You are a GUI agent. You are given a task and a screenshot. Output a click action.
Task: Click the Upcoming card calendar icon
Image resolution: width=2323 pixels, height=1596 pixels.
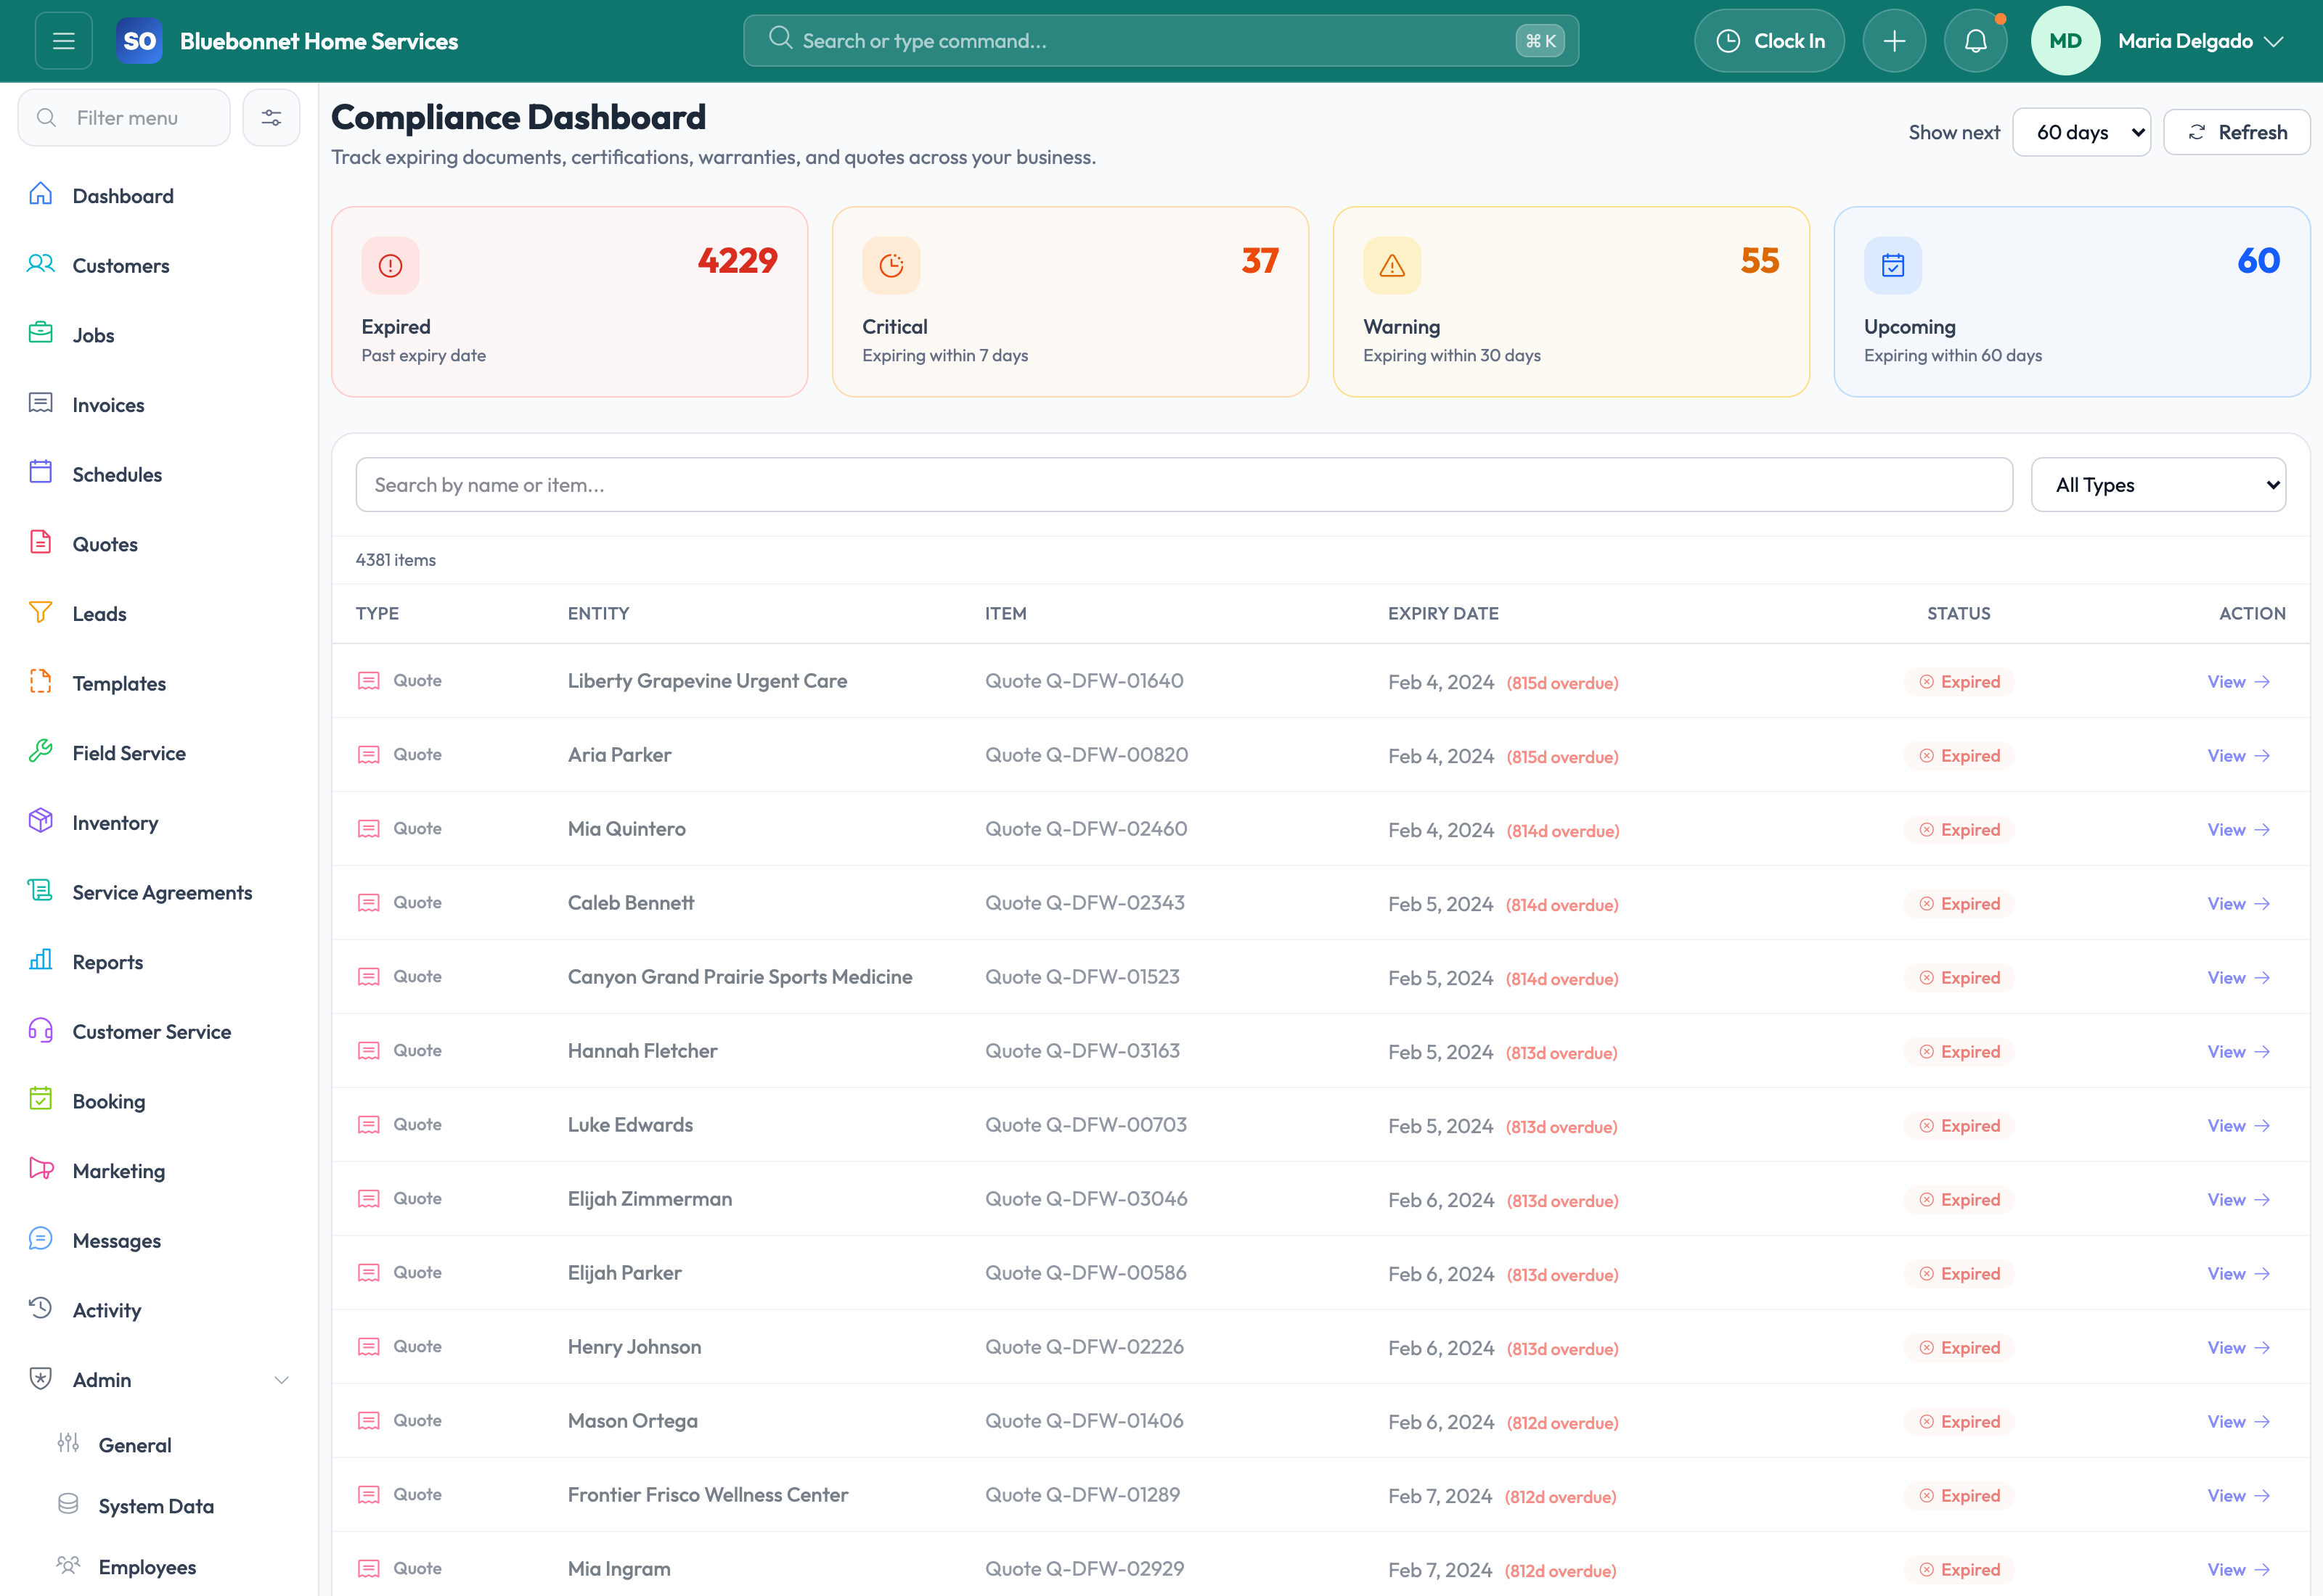click(1893, 265)
